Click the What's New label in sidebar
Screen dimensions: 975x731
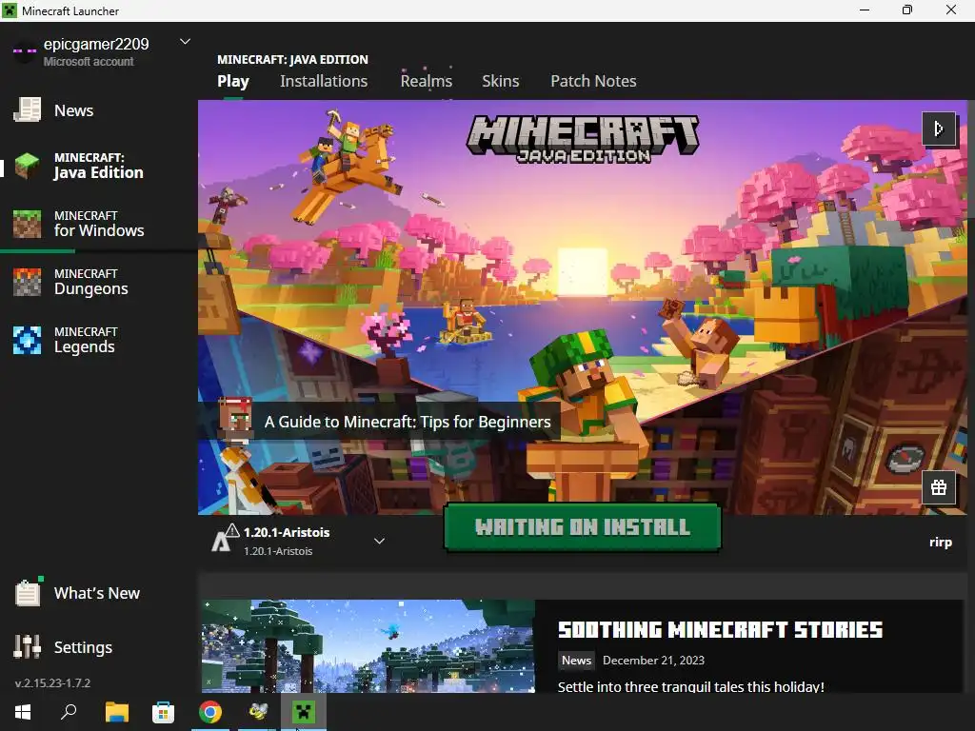(96, 593)
